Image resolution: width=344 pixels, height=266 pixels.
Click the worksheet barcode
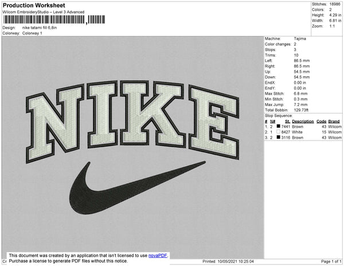(54, 19)
